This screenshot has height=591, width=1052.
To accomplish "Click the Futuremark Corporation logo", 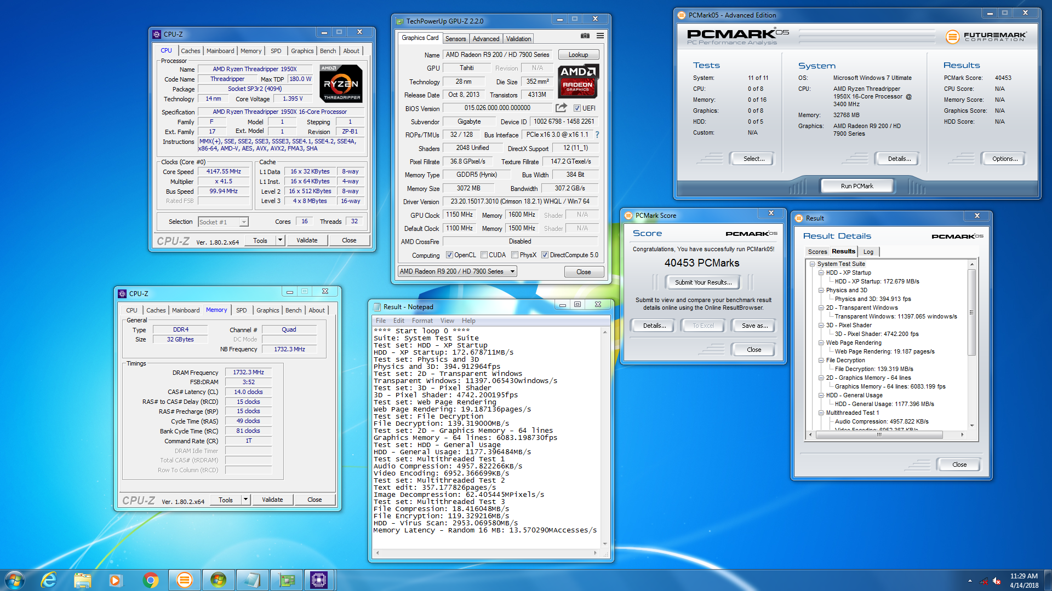I will [x=986, y=37].
